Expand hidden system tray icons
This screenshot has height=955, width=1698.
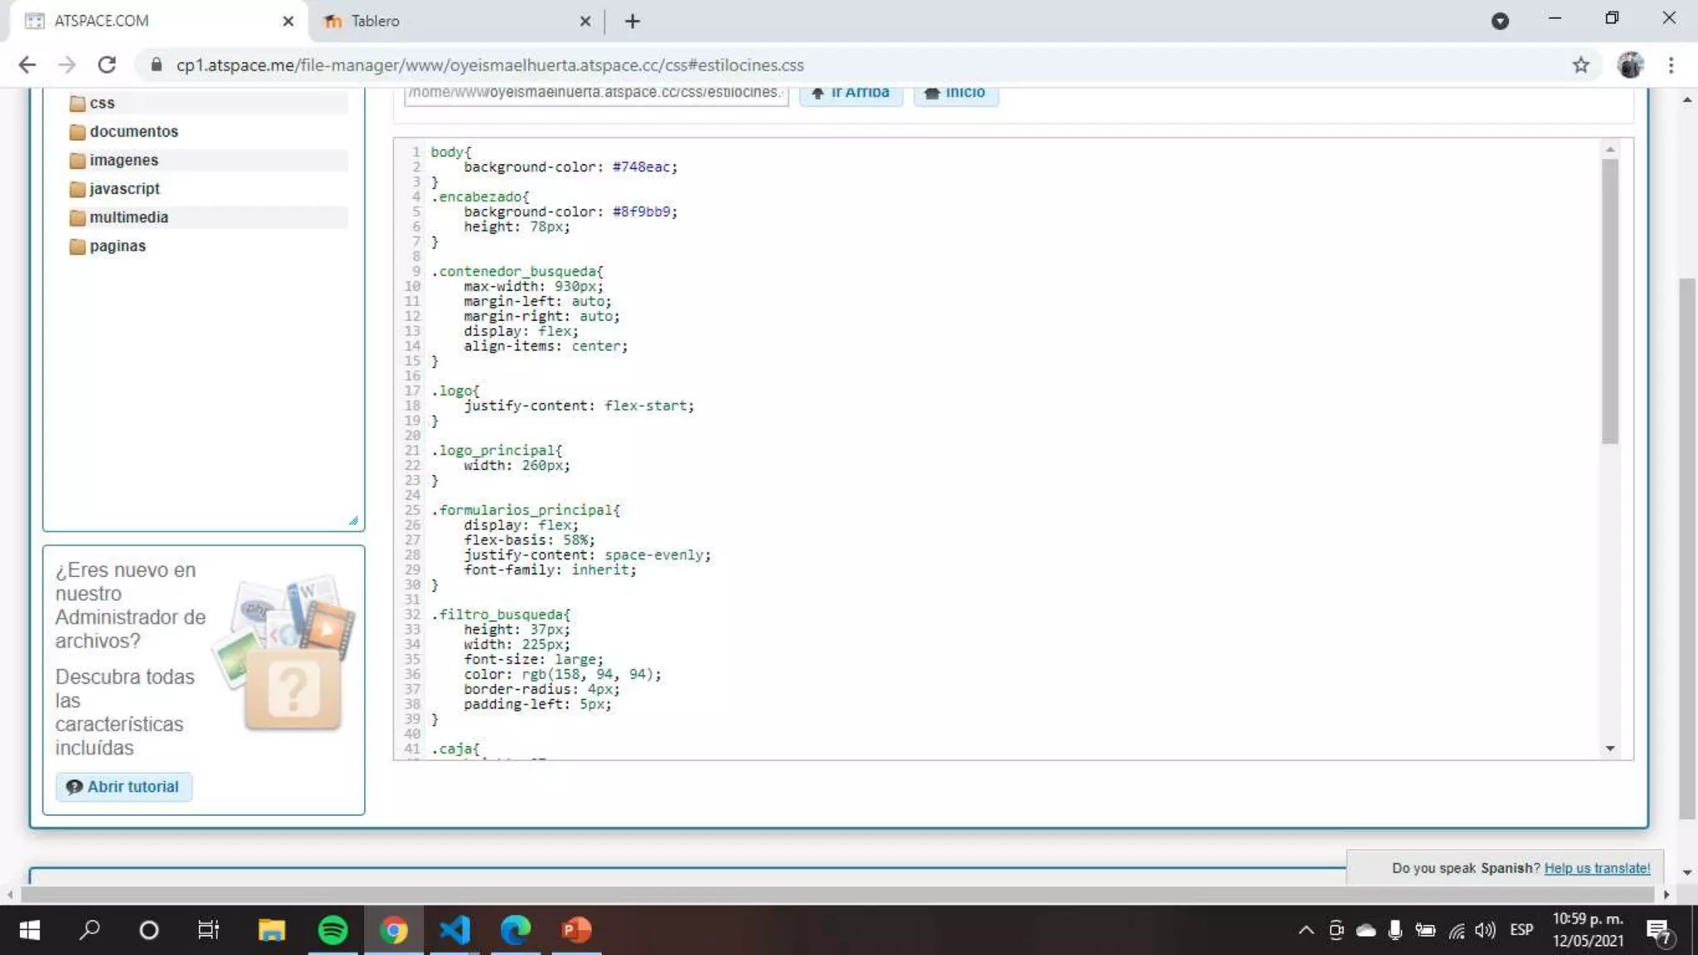(1305, 930)
